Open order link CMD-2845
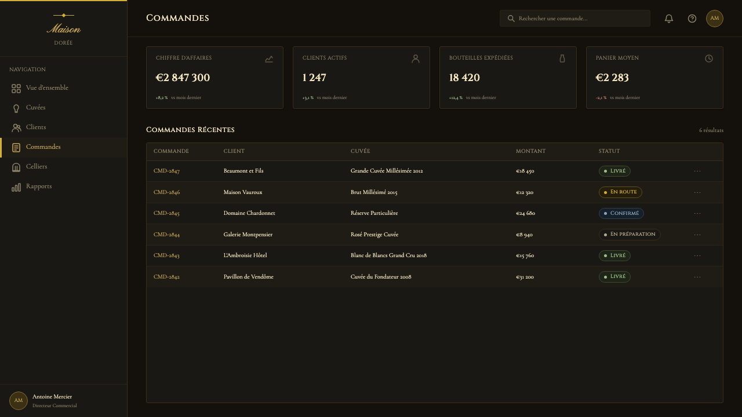Image resolution: width=742 pixels, height=417 pixels. pos(166,214)
